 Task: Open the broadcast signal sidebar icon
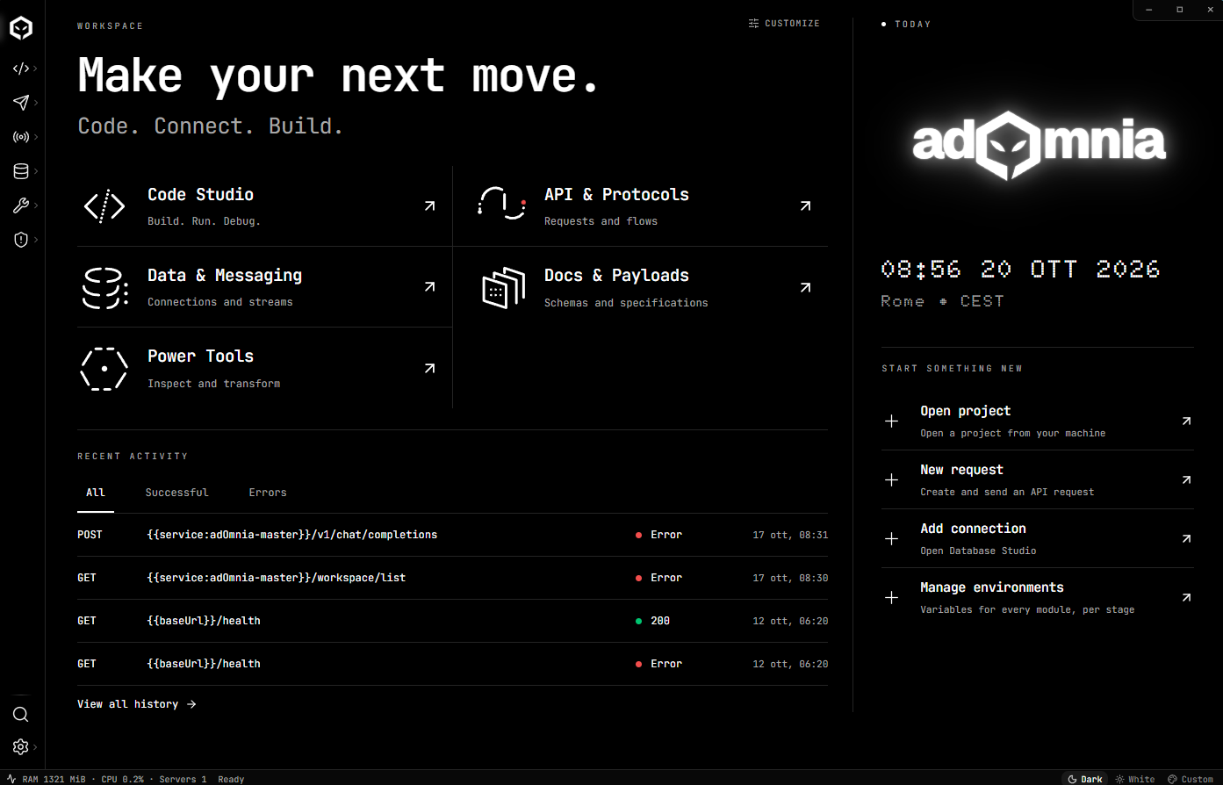(21, 137)
